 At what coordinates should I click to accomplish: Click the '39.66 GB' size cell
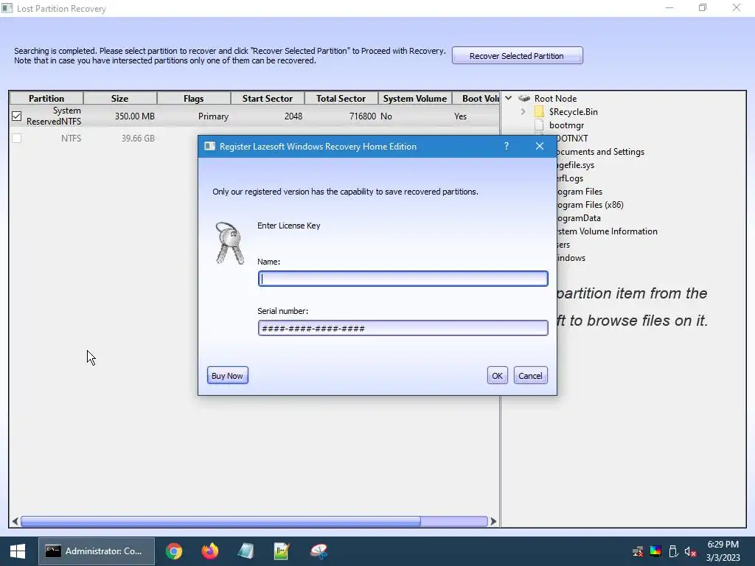[138, 138]
